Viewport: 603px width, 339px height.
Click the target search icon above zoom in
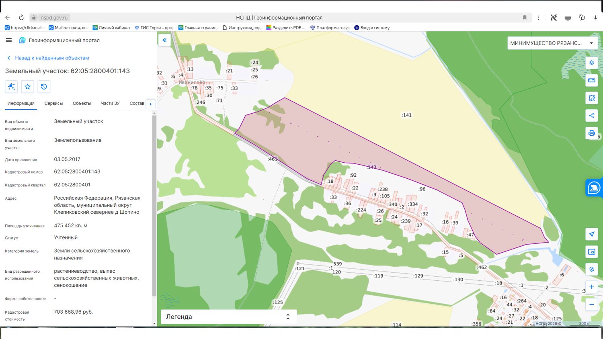[x=592, y=270]
